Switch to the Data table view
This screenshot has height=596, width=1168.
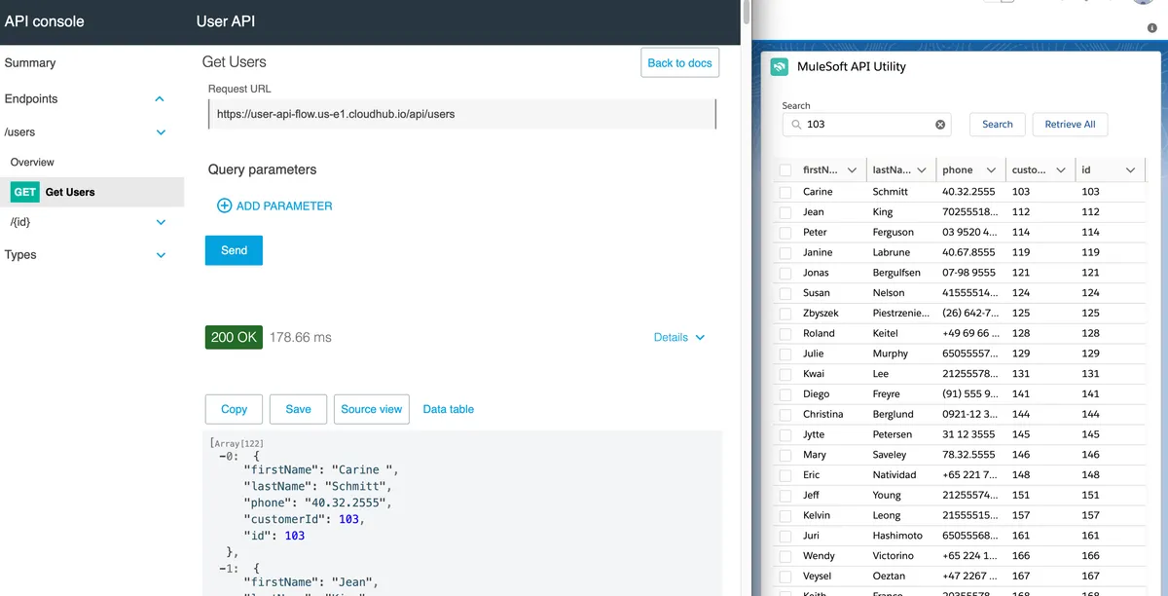tap(449, 409)
